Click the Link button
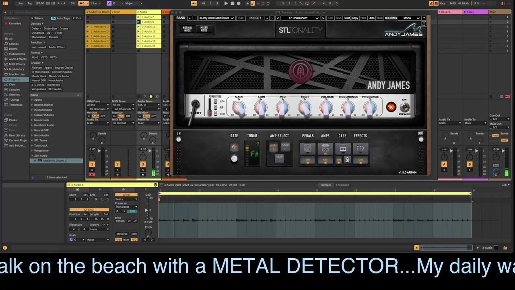 pos(20,3)
